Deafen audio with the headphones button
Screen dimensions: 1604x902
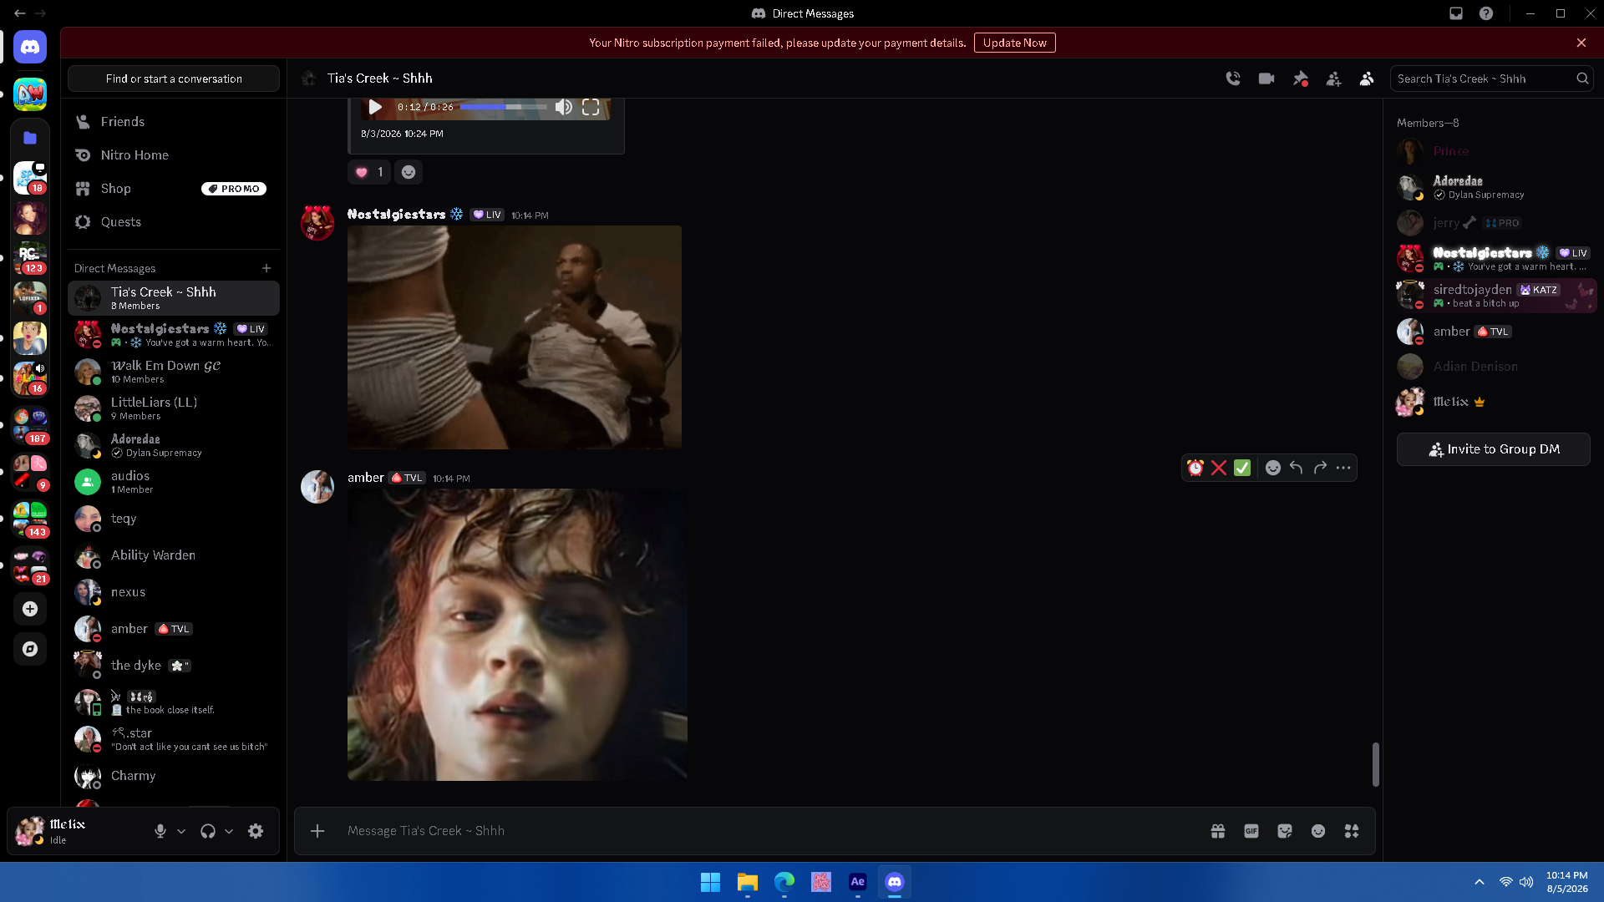[208, 831]
